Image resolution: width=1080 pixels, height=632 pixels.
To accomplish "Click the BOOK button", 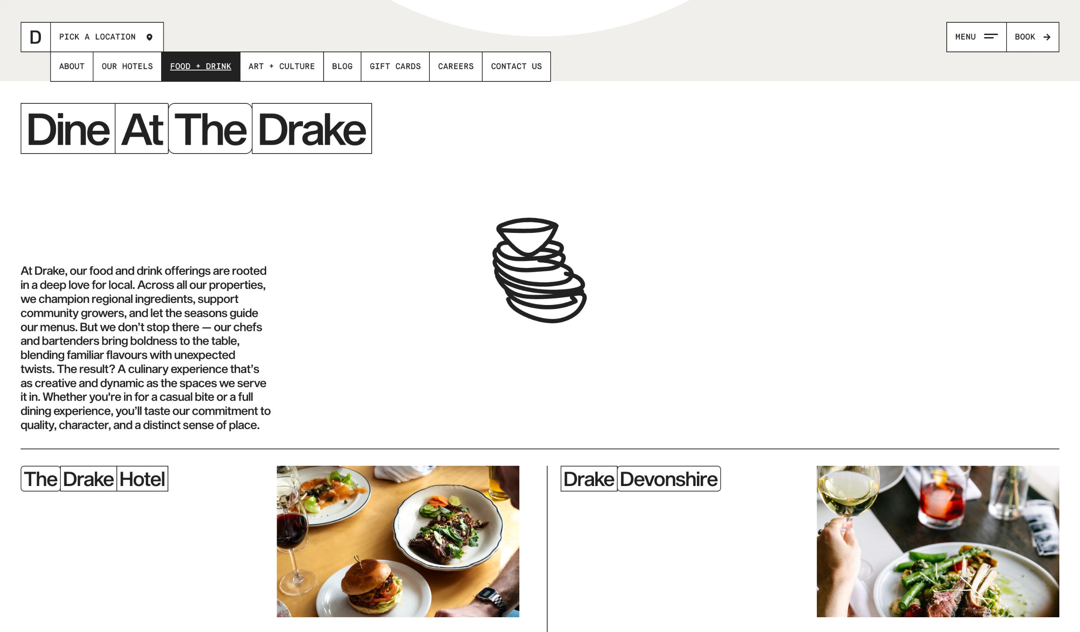I will tap(1033, 37).
